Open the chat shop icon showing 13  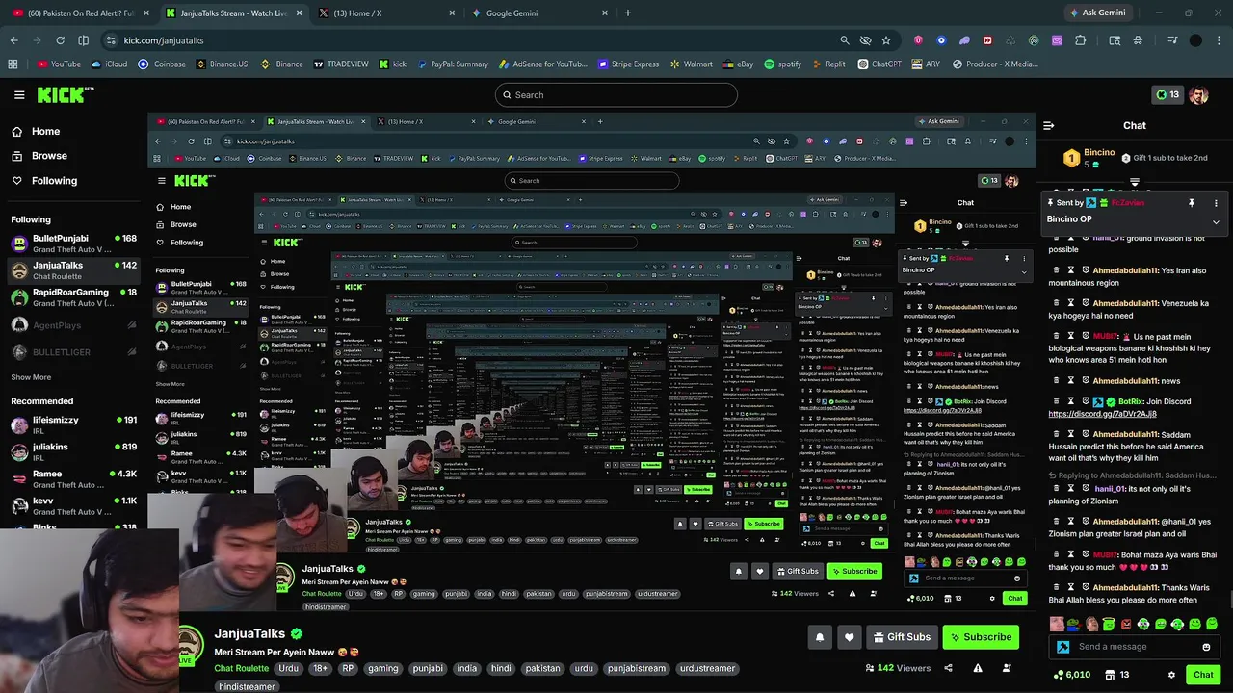tap(1117, 675)
